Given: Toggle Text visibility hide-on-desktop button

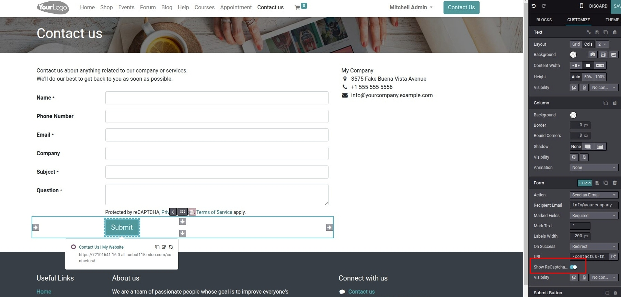Looking at the screenshot, I should click(574, 88).
